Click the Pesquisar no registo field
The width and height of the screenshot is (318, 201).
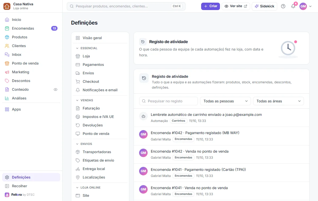click(169, 101)
